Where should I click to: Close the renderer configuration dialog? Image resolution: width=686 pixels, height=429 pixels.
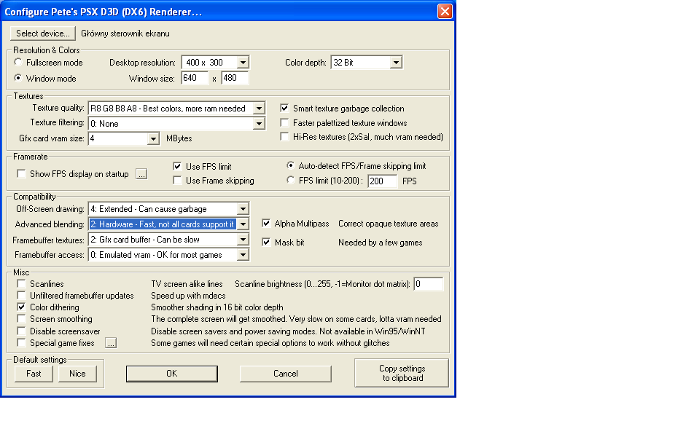445,11
